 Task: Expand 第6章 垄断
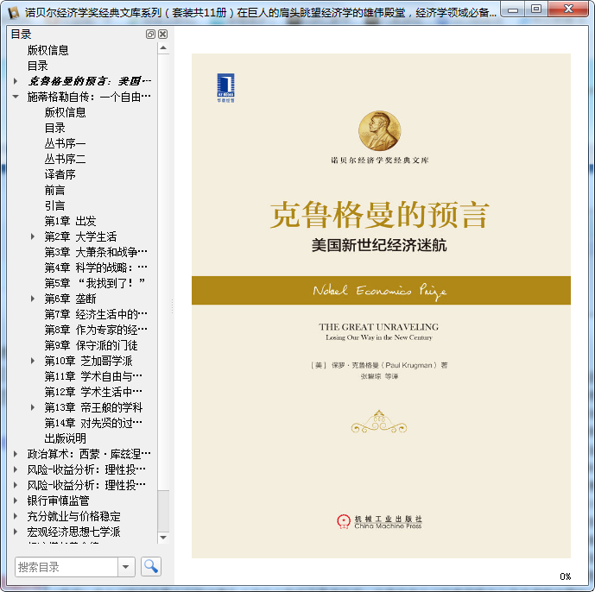point(33,299)
